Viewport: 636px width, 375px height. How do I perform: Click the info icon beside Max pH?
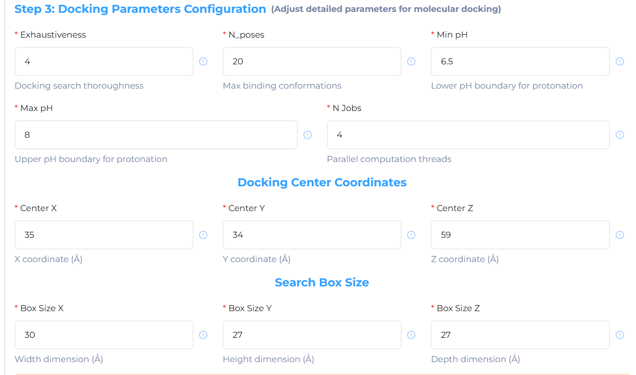(308, 135)
